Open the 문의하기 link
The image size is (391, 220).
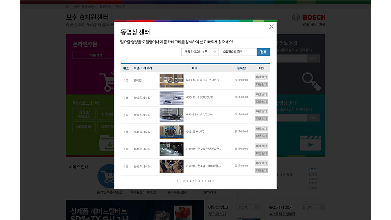210,192
